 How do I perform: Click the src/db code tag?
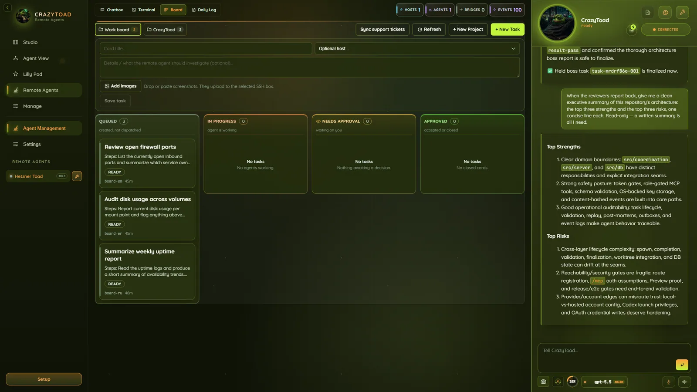click(614, 168)
